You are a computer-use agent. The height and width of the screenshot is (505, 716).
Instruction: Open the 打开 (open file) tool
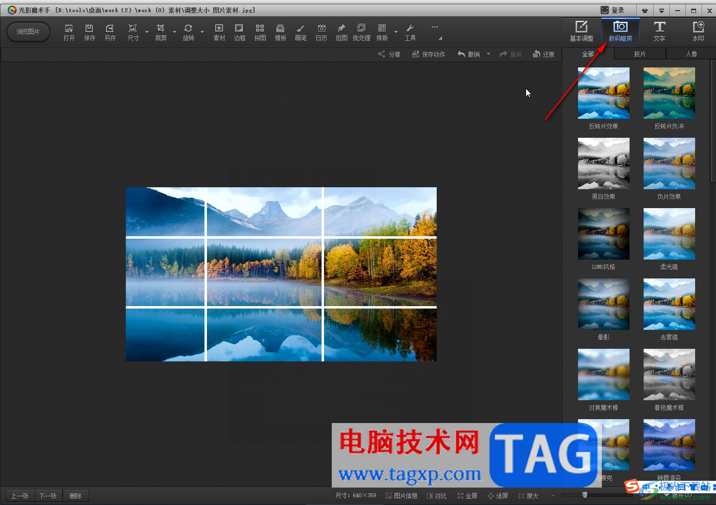[69, 32]
